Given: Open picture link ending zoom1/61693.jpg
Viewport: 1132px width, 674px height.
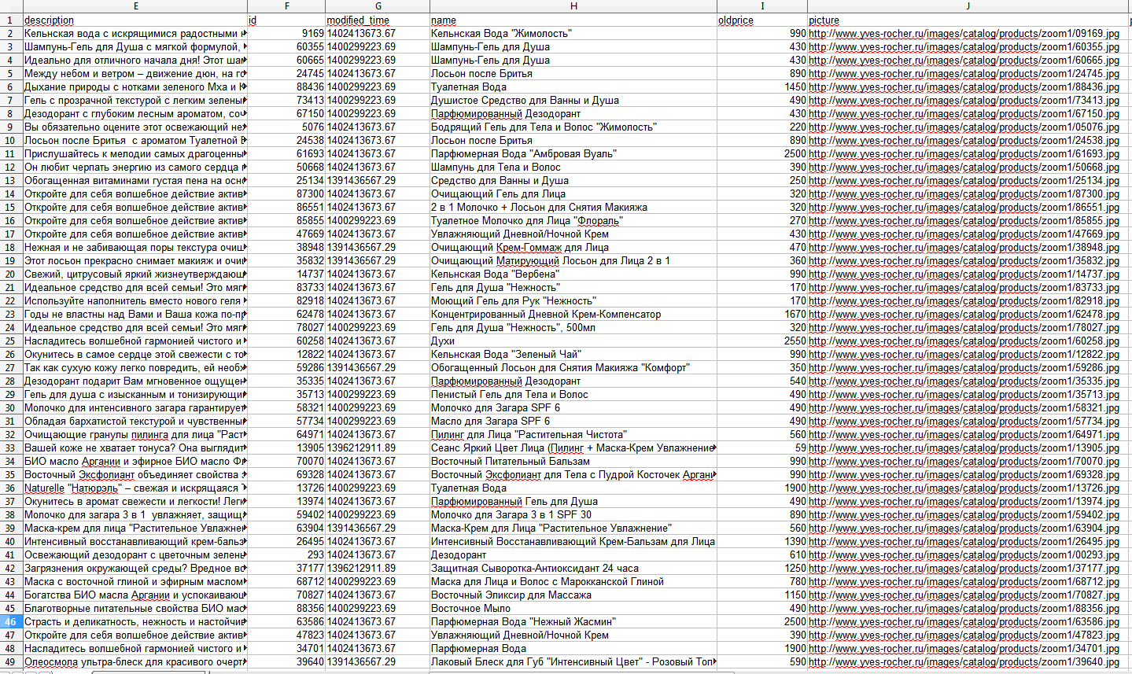Looking at the screenshot, I should (964, 154).
